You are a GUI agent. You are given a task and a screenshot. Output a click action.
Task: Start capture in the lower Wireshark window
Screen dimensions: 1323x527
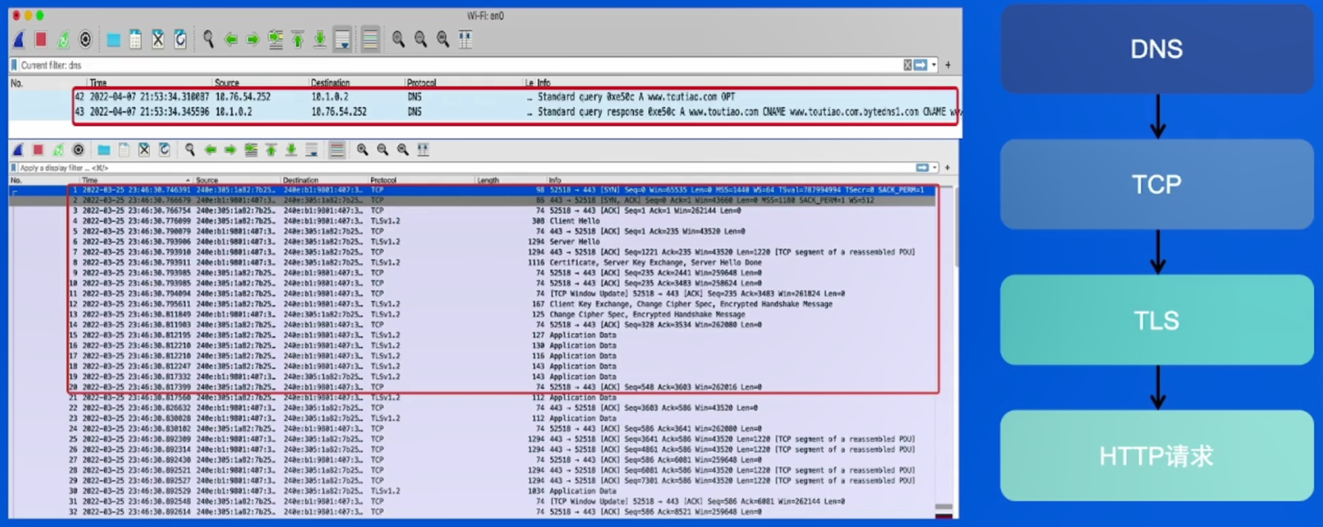pos(18,150)
